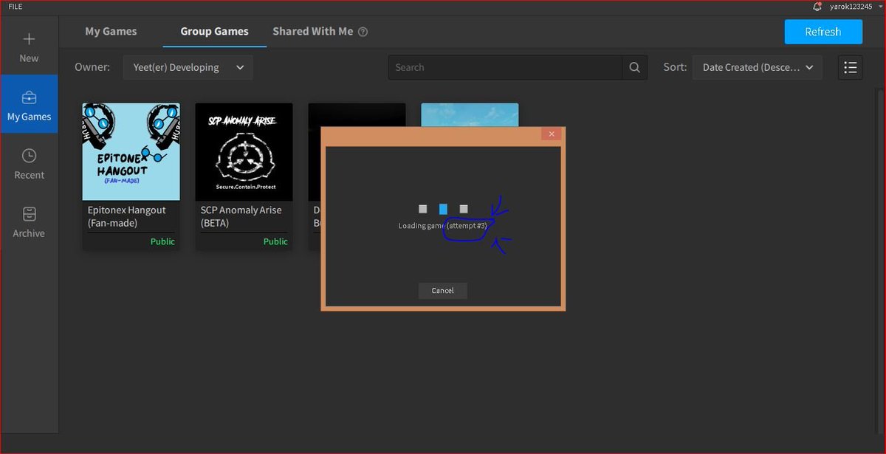Image resolution: width=886 pixels, height=454 pixels.
Task: Create a new place with the New icon
Action: click(x=29, y=46)
